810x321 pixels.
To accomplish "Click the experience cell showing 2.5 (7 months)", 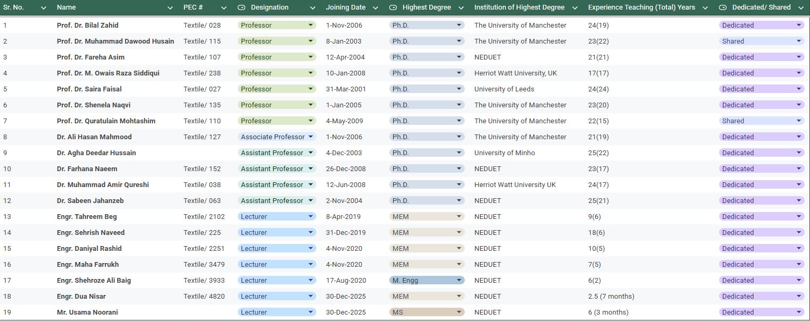I will [611, 296].
